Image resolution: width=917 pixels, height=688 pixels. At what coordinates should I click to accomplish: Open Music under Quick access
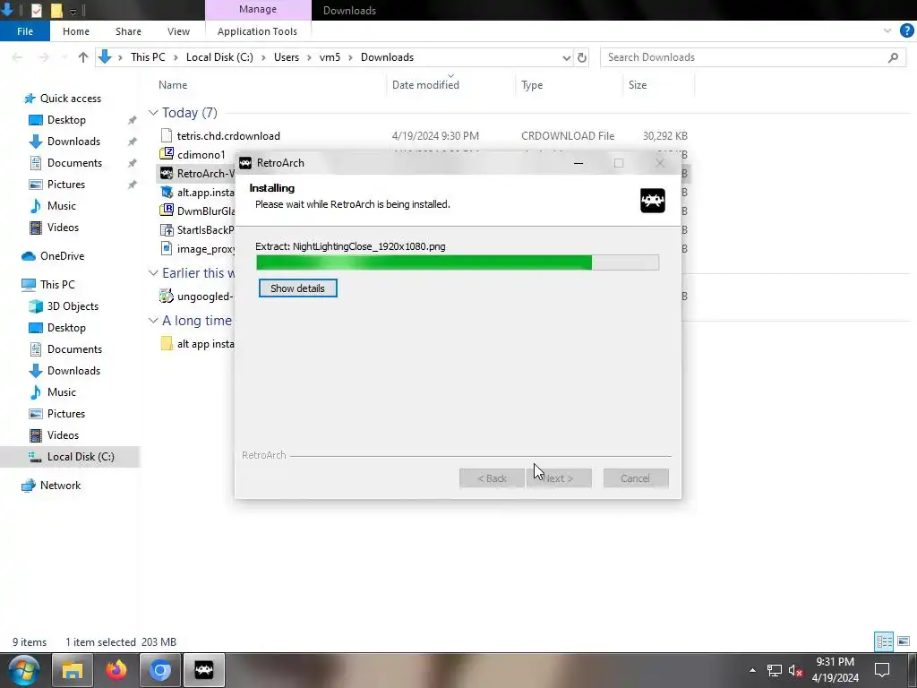tap(62, 206)
